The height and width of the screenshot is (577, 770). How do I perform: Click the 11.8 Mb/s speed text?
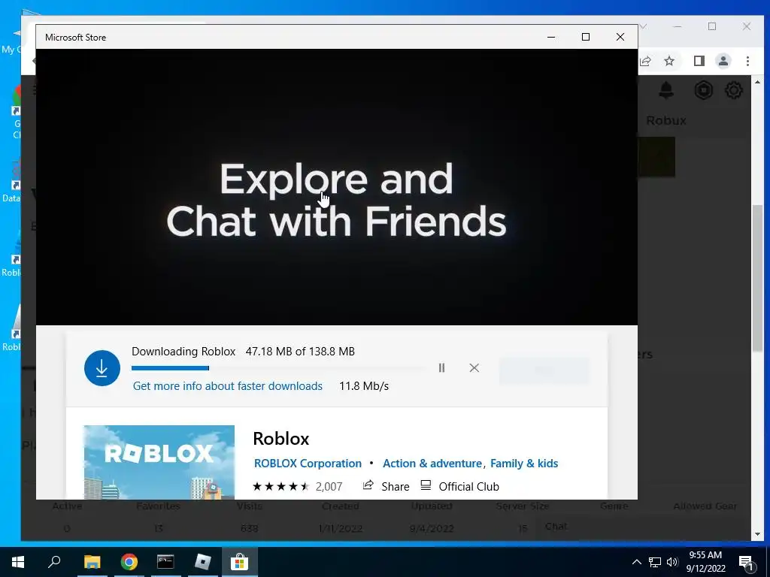tap(364, 386)
